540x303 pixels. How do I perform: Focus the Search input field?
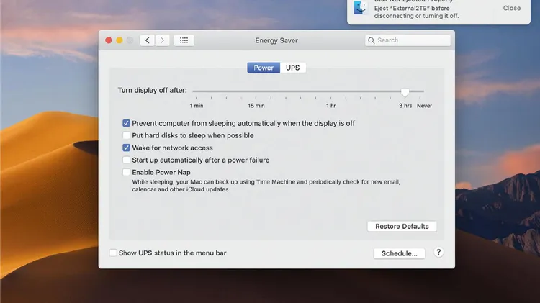[408, 40]
